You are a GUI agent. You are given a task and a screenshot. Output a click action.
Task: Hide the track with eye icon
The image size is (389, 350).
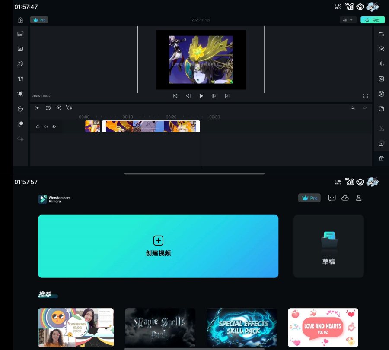pos(54,126)
